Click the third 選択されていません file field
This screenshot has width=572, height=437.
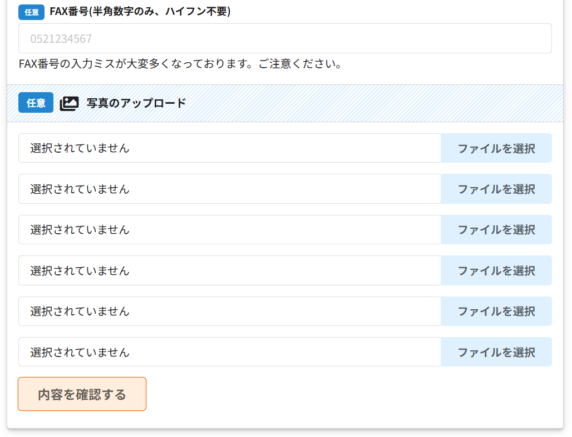tap(229, 230)
